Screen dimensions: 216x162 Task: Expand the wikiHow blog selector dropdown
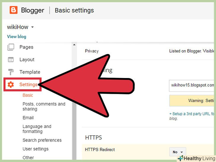pos(32,27)
